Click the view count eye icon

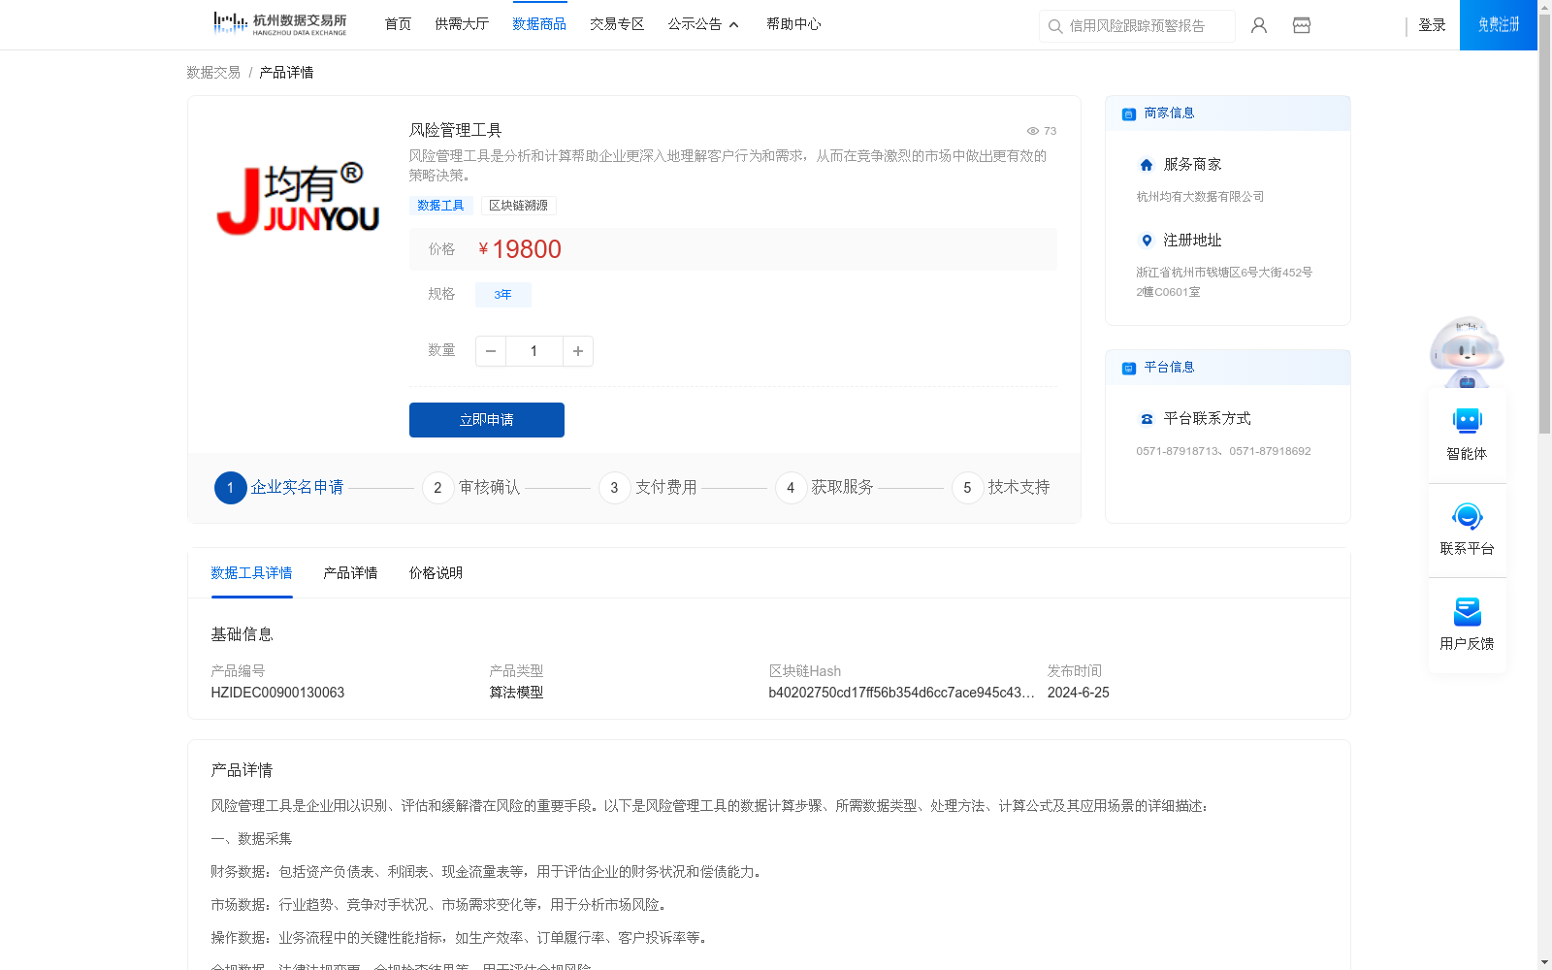click(1033, 131)
